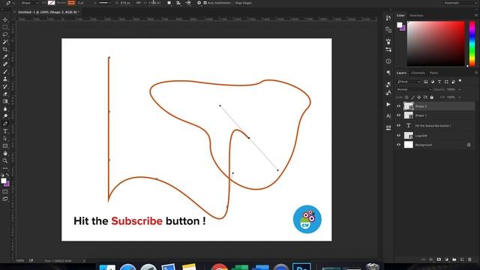Viewport: 480px width, 270px height.
Task: Select the Path Selection tool
Action: point(5,138)
